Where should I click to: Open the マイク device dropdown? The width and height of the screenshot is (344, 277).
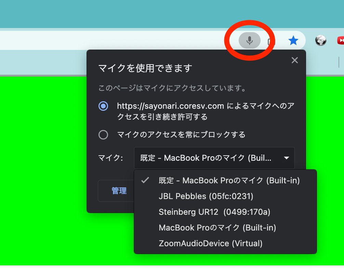click(x=214, y=158)
